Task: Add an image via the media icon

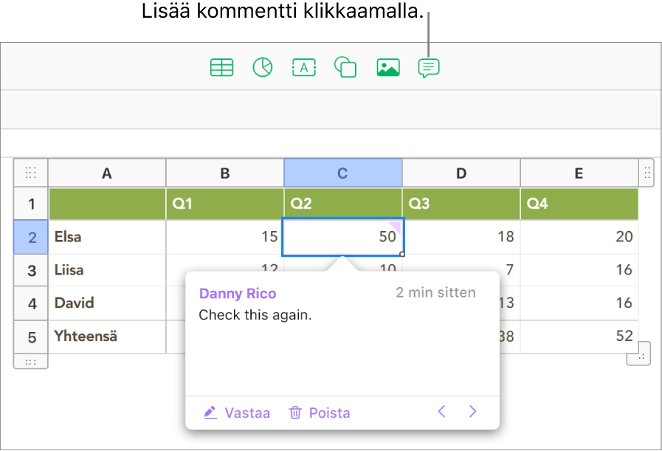Action: click(x=387, y=68)
